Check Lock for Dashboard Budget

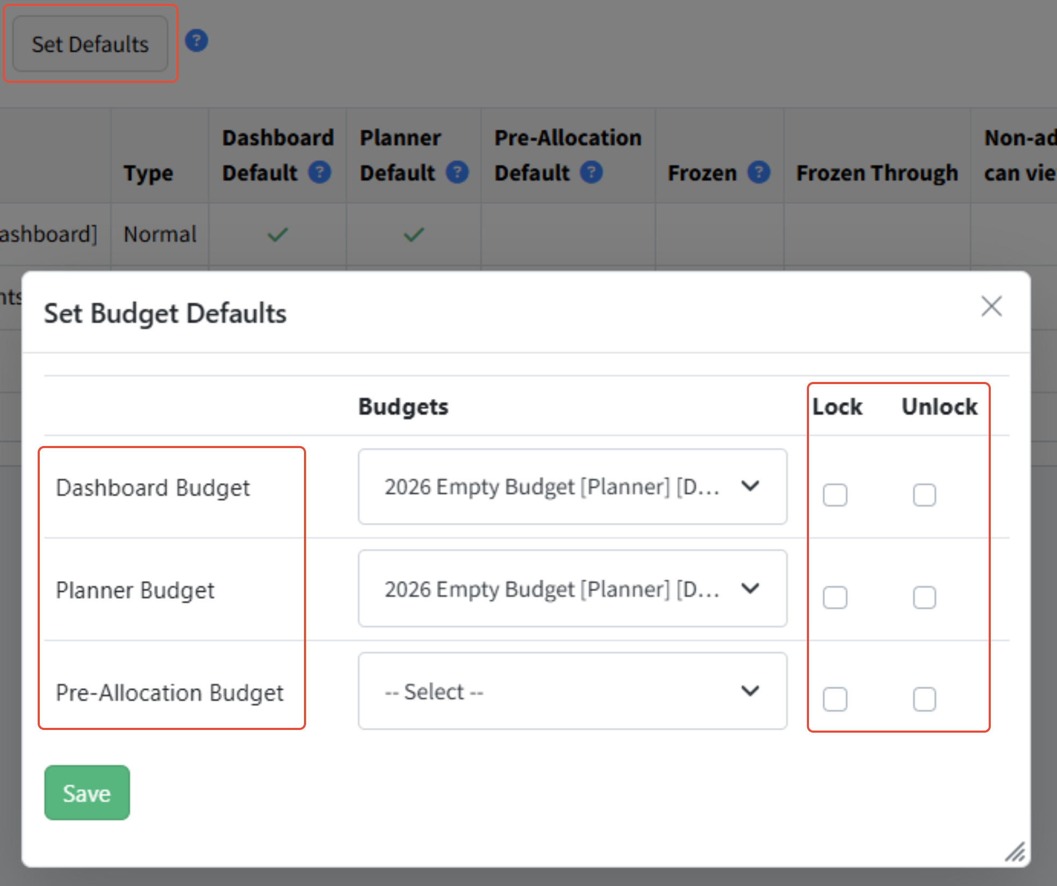[835, 495]
